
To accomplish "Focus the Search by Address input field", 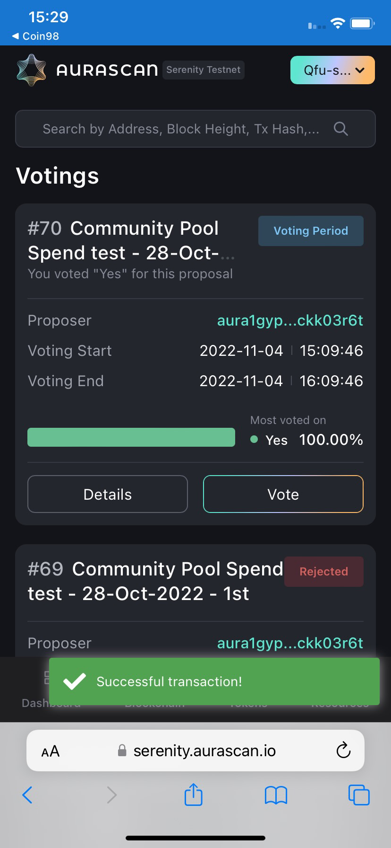I will [x=181, y=129].
